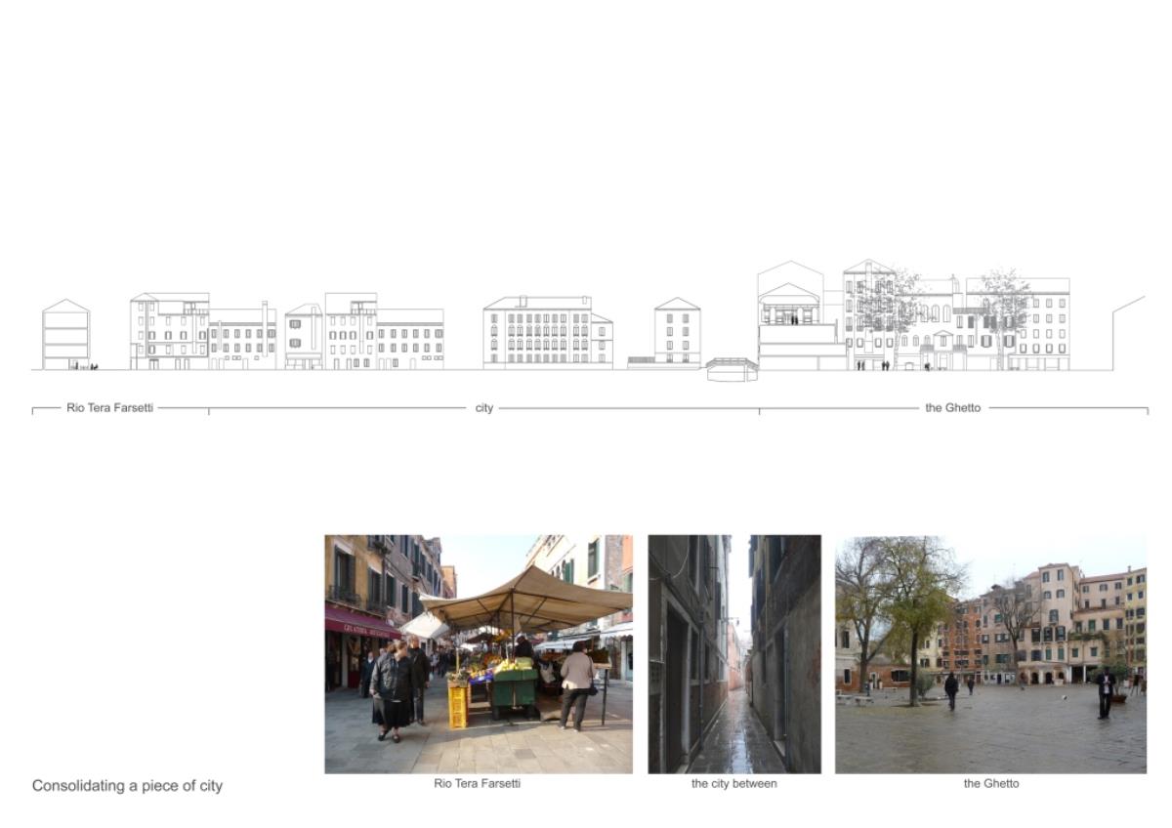Screen dimensions: 1172x828
Task: Select the wide palace-like building in elevation center
Action: point(547,333)
